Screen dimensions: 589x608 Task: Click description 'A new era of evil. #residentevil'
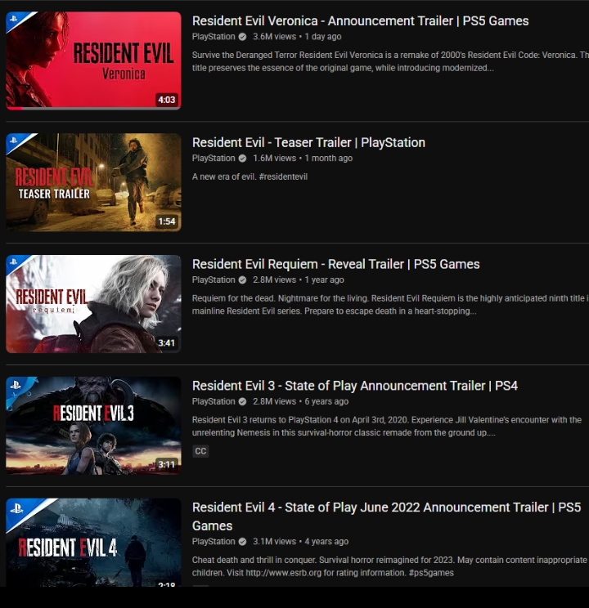[x=250, y=177]
